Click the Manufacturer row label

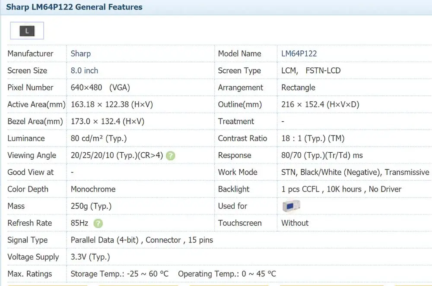[x=30, y=53]
